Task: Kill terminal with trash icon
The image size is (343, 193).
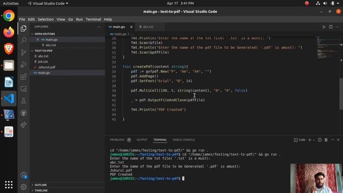Action: point(326,140)
